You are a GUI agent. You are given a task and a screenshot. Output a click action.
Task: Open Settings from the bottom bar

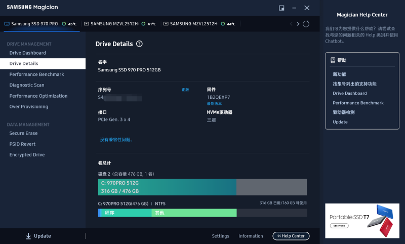[x=220, y=236]
